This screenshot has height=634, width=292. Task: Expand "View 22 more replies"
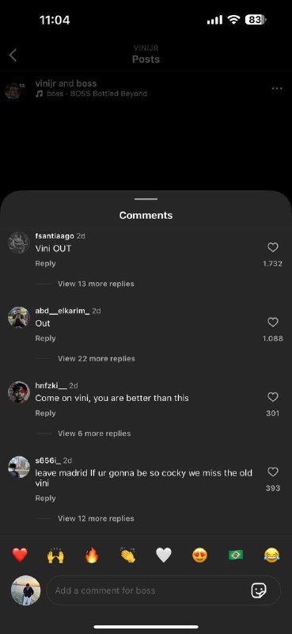click(x=96, y=359)
